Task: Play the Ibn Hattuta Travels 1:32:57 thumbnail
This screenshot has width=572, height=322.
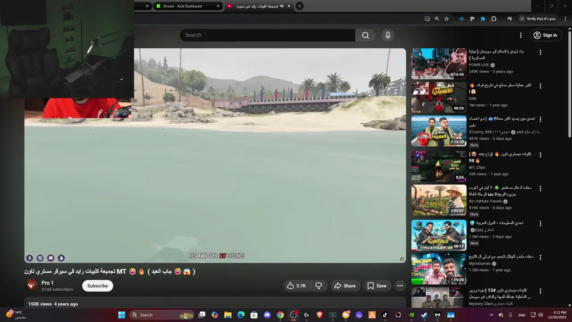Action: click(x=439, y=200)
